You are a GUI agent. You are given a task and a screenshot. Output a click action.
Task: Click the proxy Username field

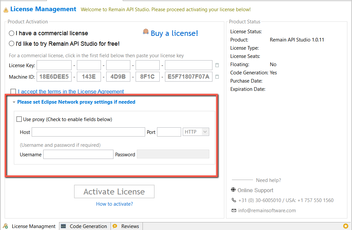78,154
